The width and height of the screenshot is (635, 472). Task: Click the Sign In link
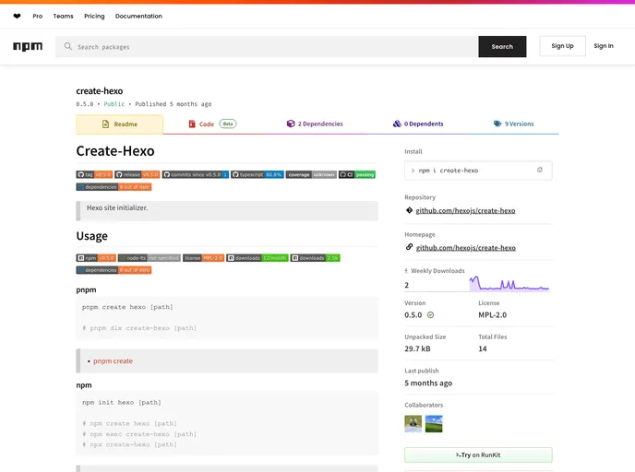coord(604,46)
